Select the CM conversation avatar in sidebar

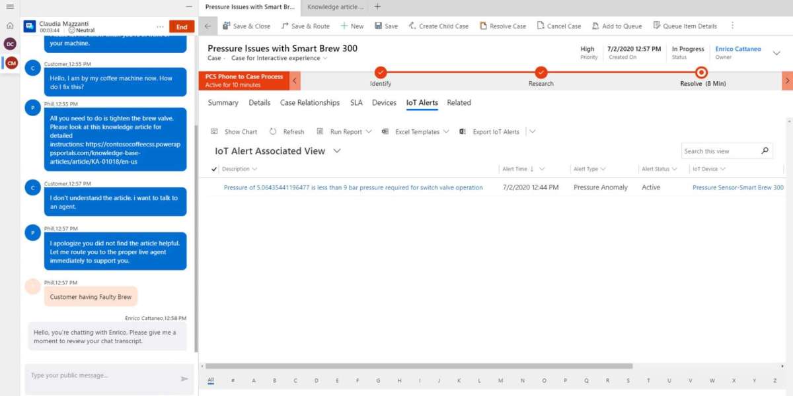[x=10, y=63]
